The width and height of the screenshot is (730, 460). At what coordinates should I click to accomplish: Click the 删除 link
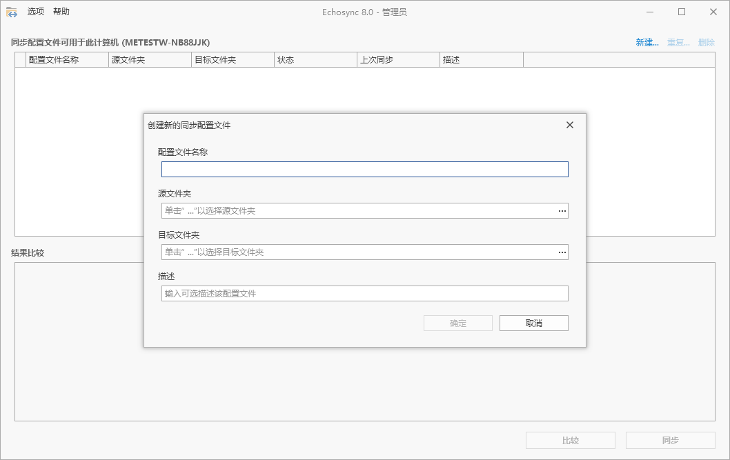pyautogui.click(x=709, y=42)
